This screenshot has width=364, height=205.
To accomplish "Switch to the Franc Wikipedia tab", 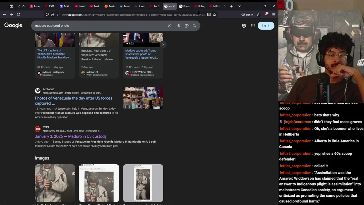I will point(184,6).
